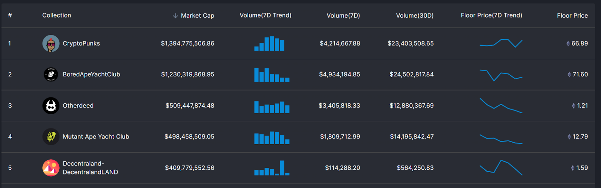Open the Otherdeed collection name link
The width and height of the screenshot is (601, 188).
coord(78,106)
